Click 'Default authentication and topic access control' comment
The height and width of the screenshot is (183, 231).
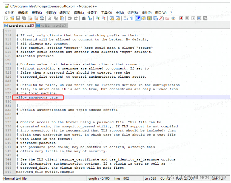point(69,110)
